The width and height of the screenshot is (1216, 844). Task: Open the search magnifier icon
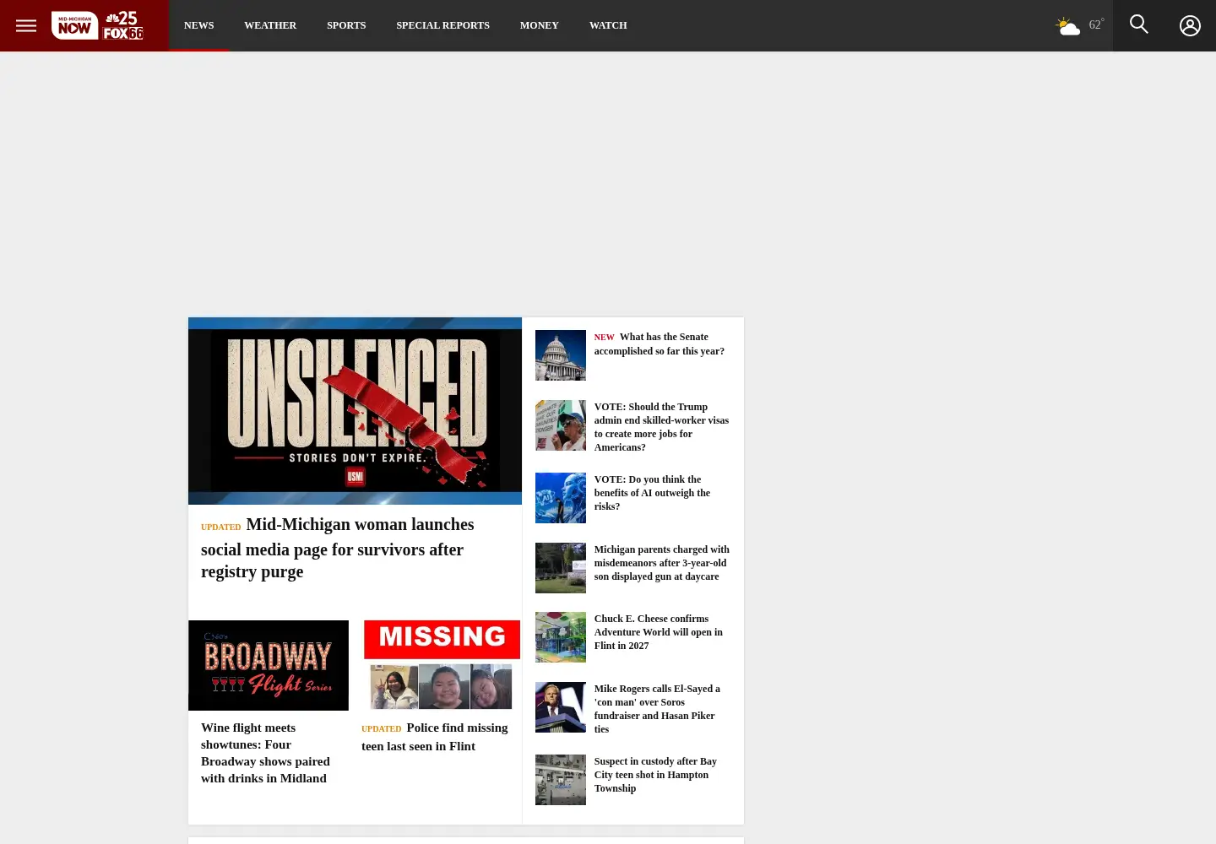[x=1138, y=24]
